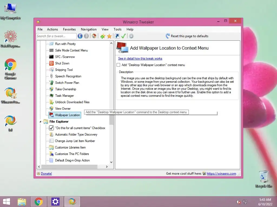Select the Google Chrome desktop shortcut
Screen dimensions: 277x207
coord(11,69)
